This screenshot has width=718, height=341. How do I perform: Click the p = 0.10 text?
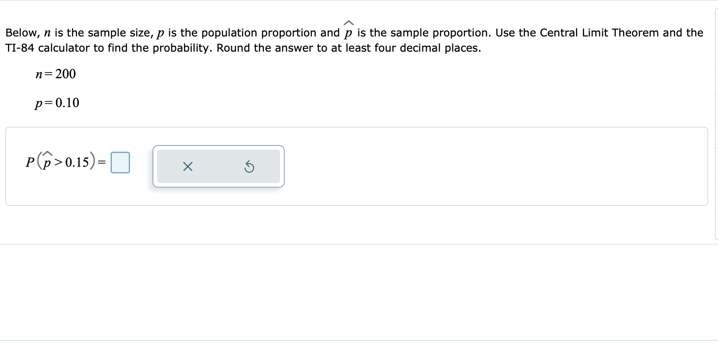(x=57, y=103)
